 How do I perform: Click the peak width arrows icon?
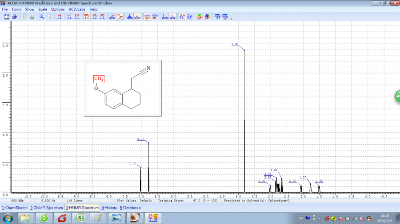click(60, 17)
